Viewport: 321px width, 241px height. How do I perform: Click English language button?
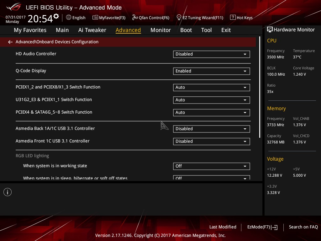[x=76, y=18]
